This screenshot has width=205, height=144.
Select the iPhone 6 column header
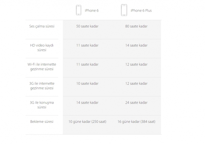(92, 11)
